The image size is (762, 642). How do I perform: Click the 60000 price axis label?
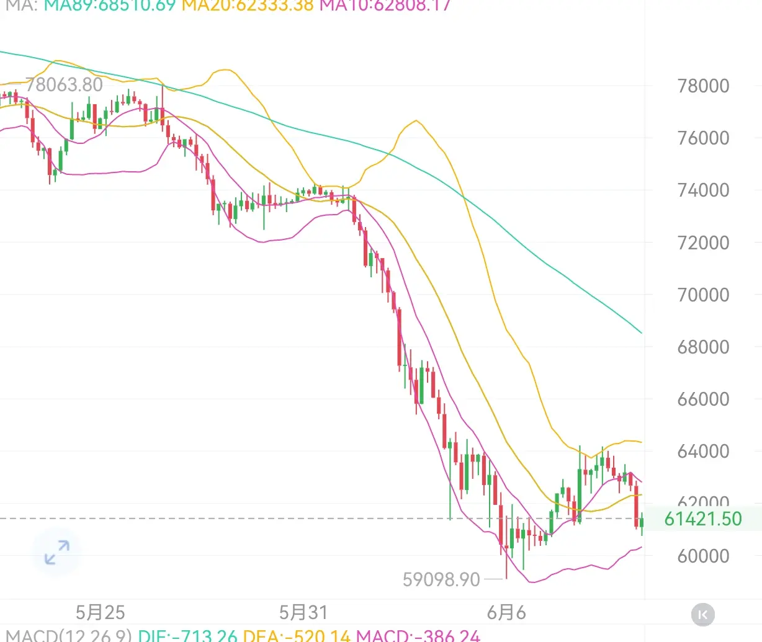[703, 556]
